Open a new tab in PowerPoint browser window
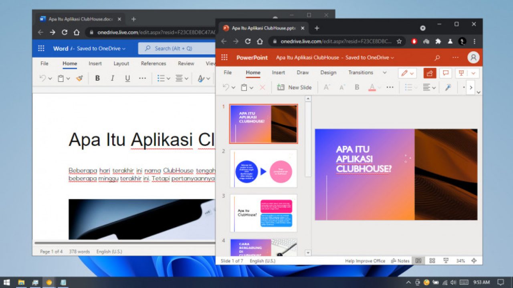513x288 pixels. [x=317, y=28]
